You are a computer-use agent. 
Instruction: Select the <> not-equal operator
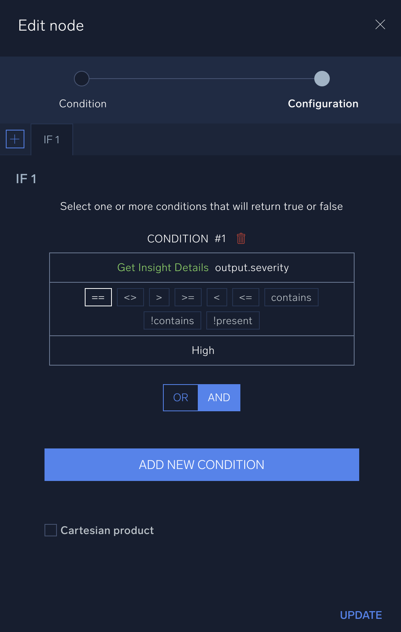tap(130, 297)
